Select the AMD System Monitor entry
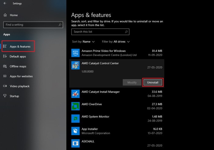 click(x=117, y=118)
